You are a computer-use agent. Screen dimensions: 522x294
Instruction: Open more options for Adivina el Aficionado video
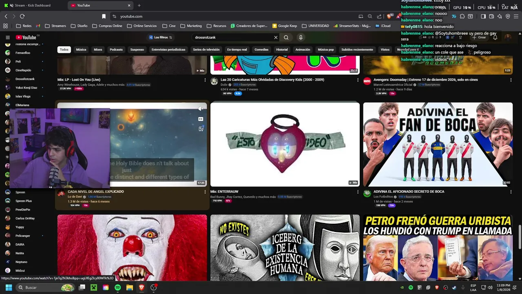point(511,192)
